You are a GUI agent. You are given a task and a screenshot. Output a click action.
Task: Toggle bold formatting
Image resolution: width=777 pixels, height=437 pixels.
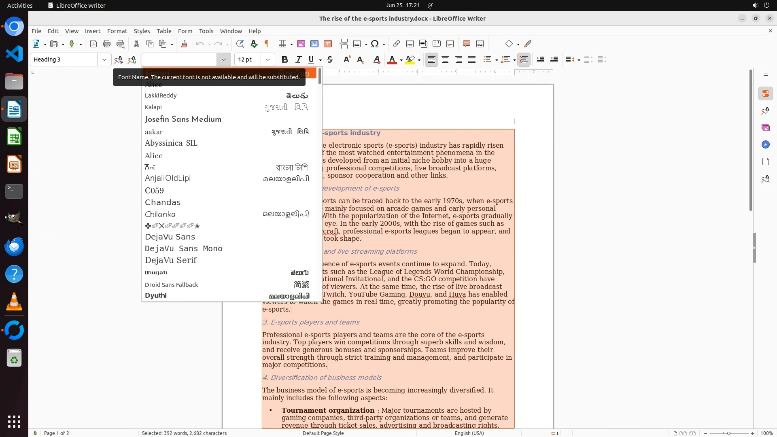[x=285, y=59]
